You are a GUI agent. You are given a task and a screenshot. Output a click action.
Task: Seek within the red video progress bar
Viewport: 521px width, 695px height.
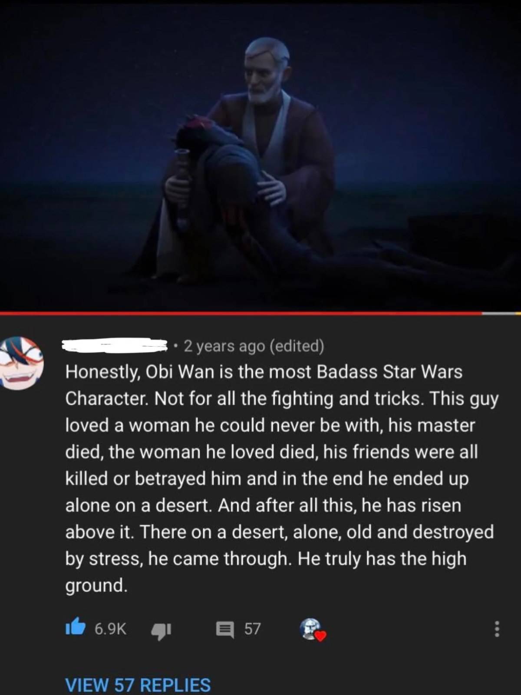click(x=241, y=313)
